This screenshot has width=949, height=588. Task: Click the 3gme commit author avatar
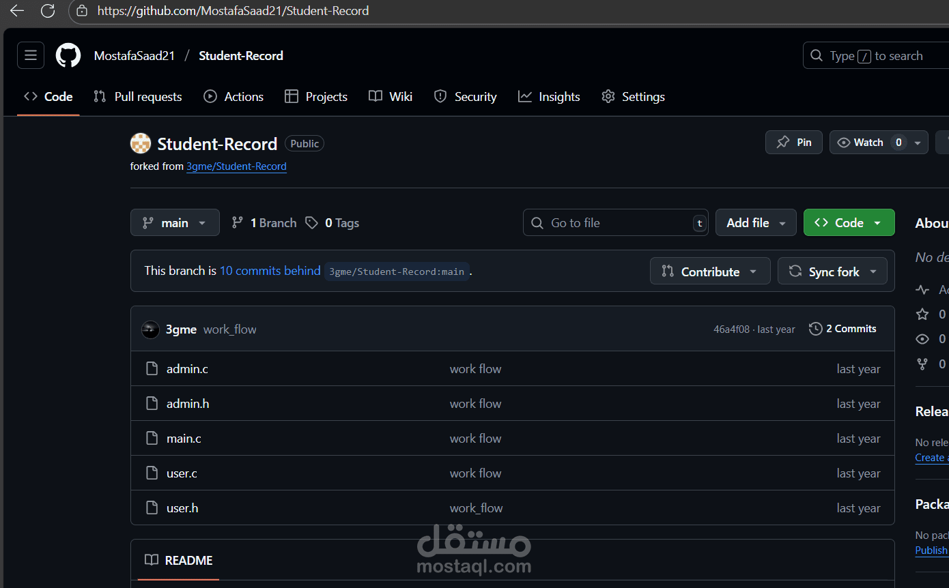pyautogui.click(x=150, y=329)
